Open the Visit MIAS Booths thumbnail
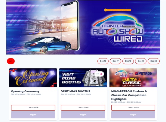Viewport: 166px width, 122px height. pyautogui.click(x=83, y=78)
